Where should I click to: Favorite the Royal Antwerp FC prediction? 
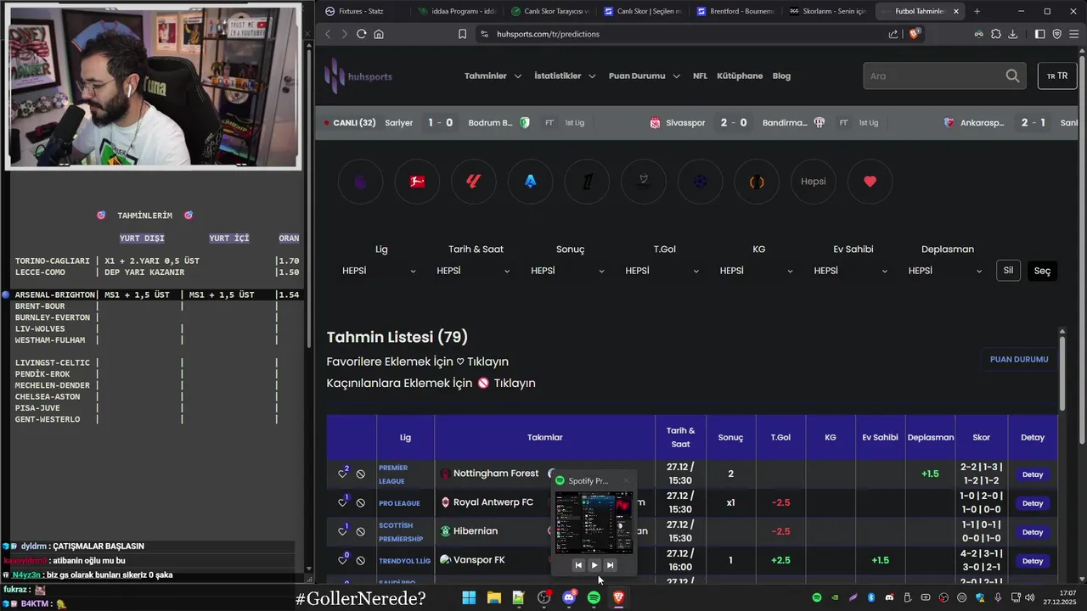click(x=342, y=503)
